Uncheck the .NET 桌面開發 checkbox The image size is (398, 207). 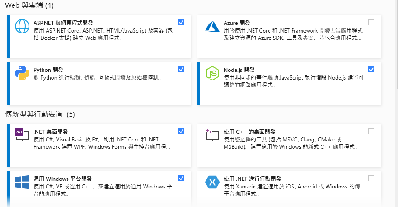pyautogui.click(x=181, y=131)
